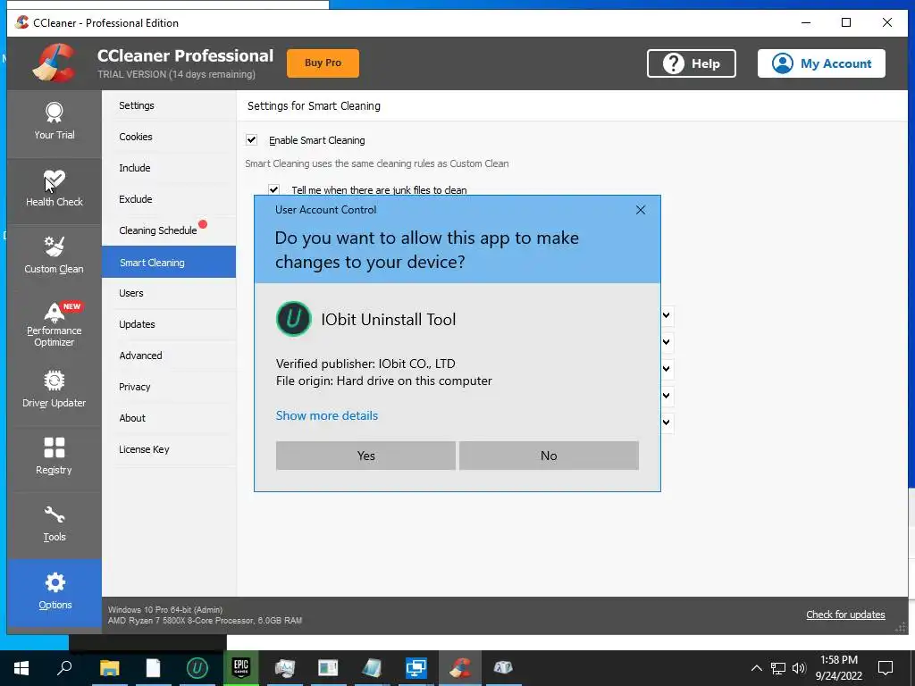The image size is (915, 686).
Task: Open Performance Optimizer rocket icon
Action: coord(55,313)
